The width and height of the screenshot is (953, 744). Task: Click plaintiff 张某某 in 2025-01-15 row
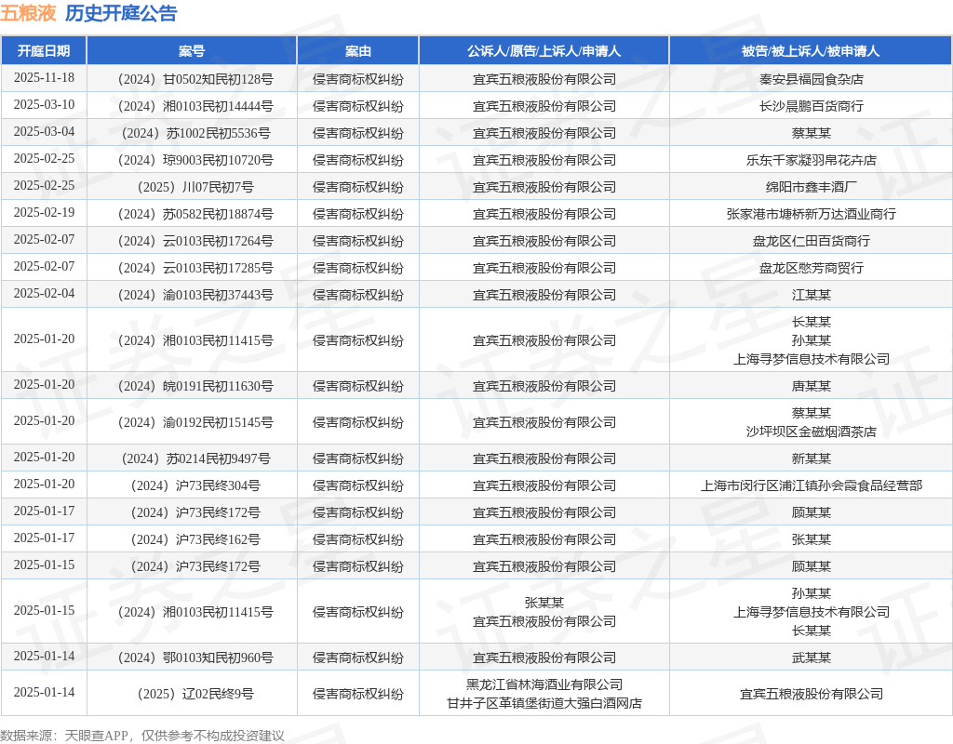click(544, 603)
